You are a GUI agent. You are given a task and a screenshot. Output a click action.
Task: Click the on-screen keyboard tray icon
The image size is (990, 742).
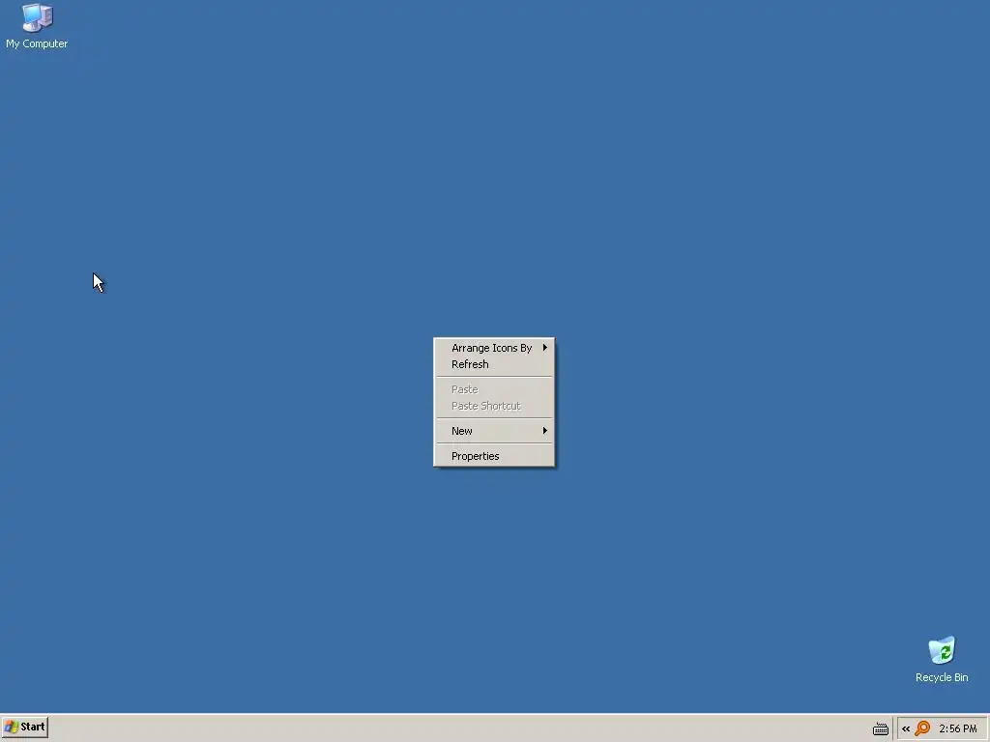pyautogui.click(x=880, y=728)
